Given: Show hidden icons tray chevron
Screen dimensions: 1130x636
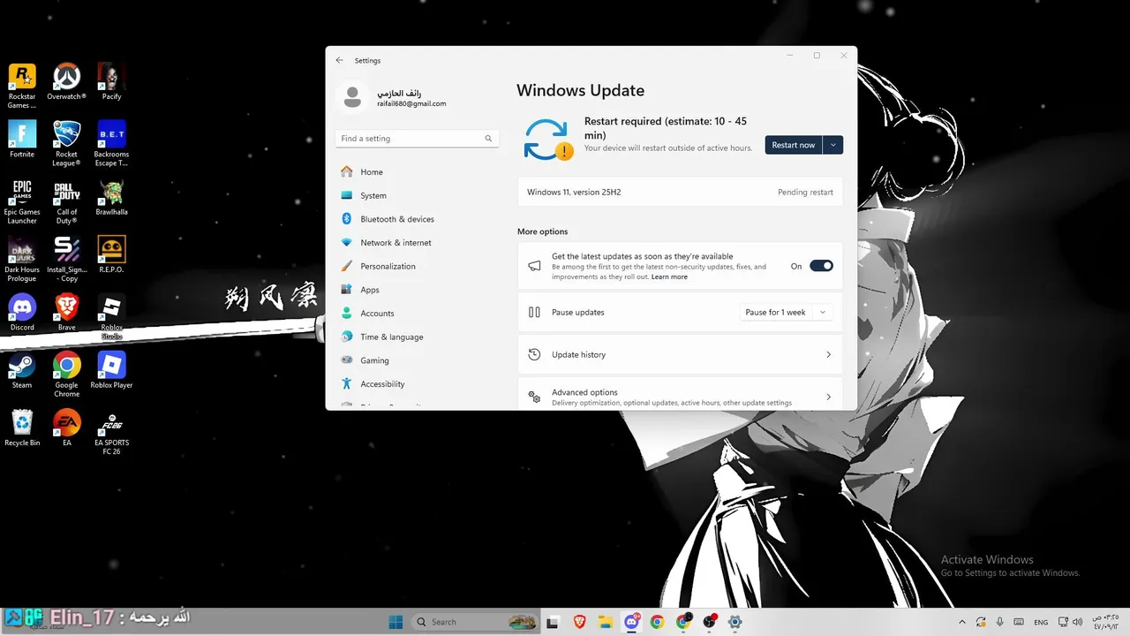Looking at the screenshot, I should 961,622.
